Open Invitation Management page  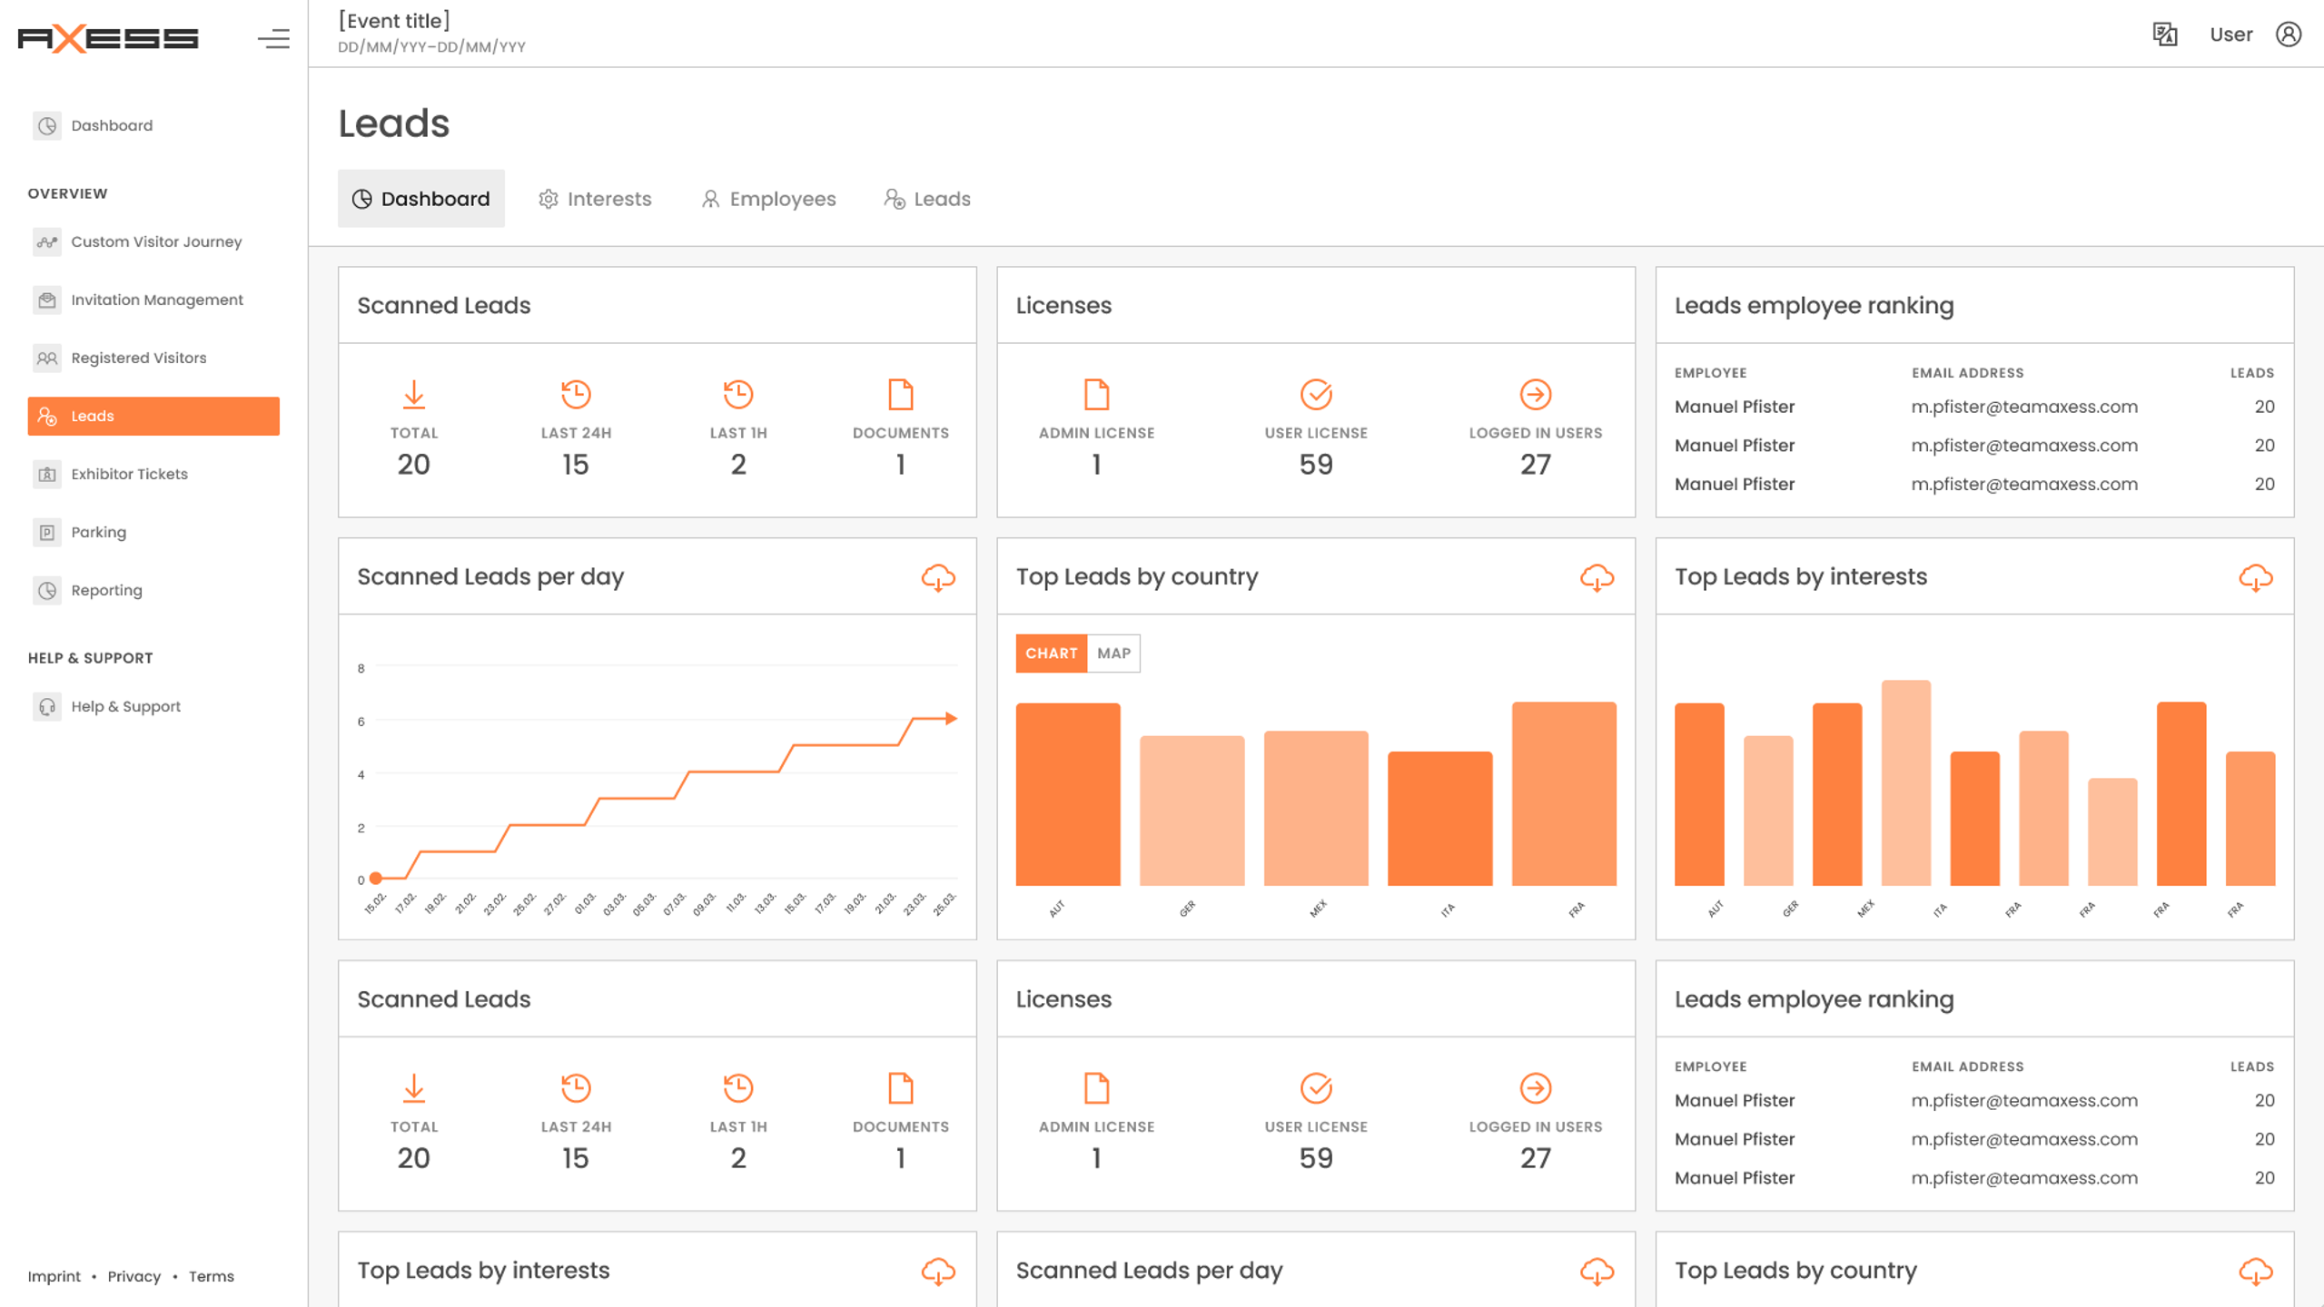click(156, 300)
